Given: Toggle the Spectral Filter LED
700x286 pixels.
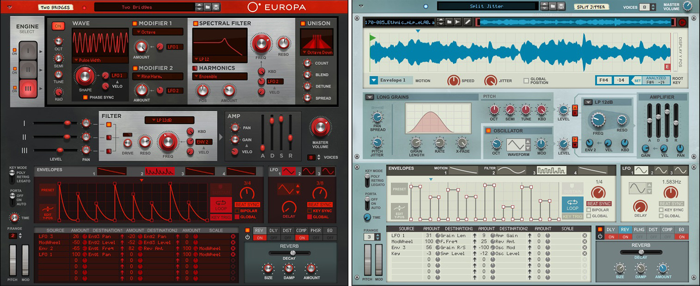Looking at the screenshot, I should pos(196,23).
